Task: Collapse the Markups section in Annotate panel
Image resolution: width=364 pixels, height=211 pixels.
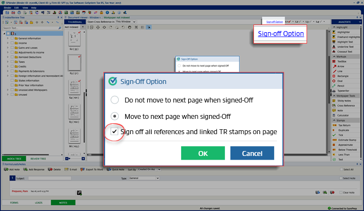Action: [334, 56]
